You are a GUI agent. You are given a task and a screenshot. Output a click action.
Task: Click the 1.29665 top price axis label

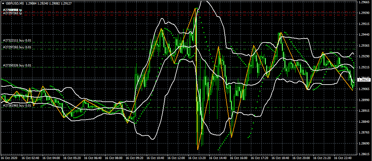pyautogui.click(x=364, y=2)
